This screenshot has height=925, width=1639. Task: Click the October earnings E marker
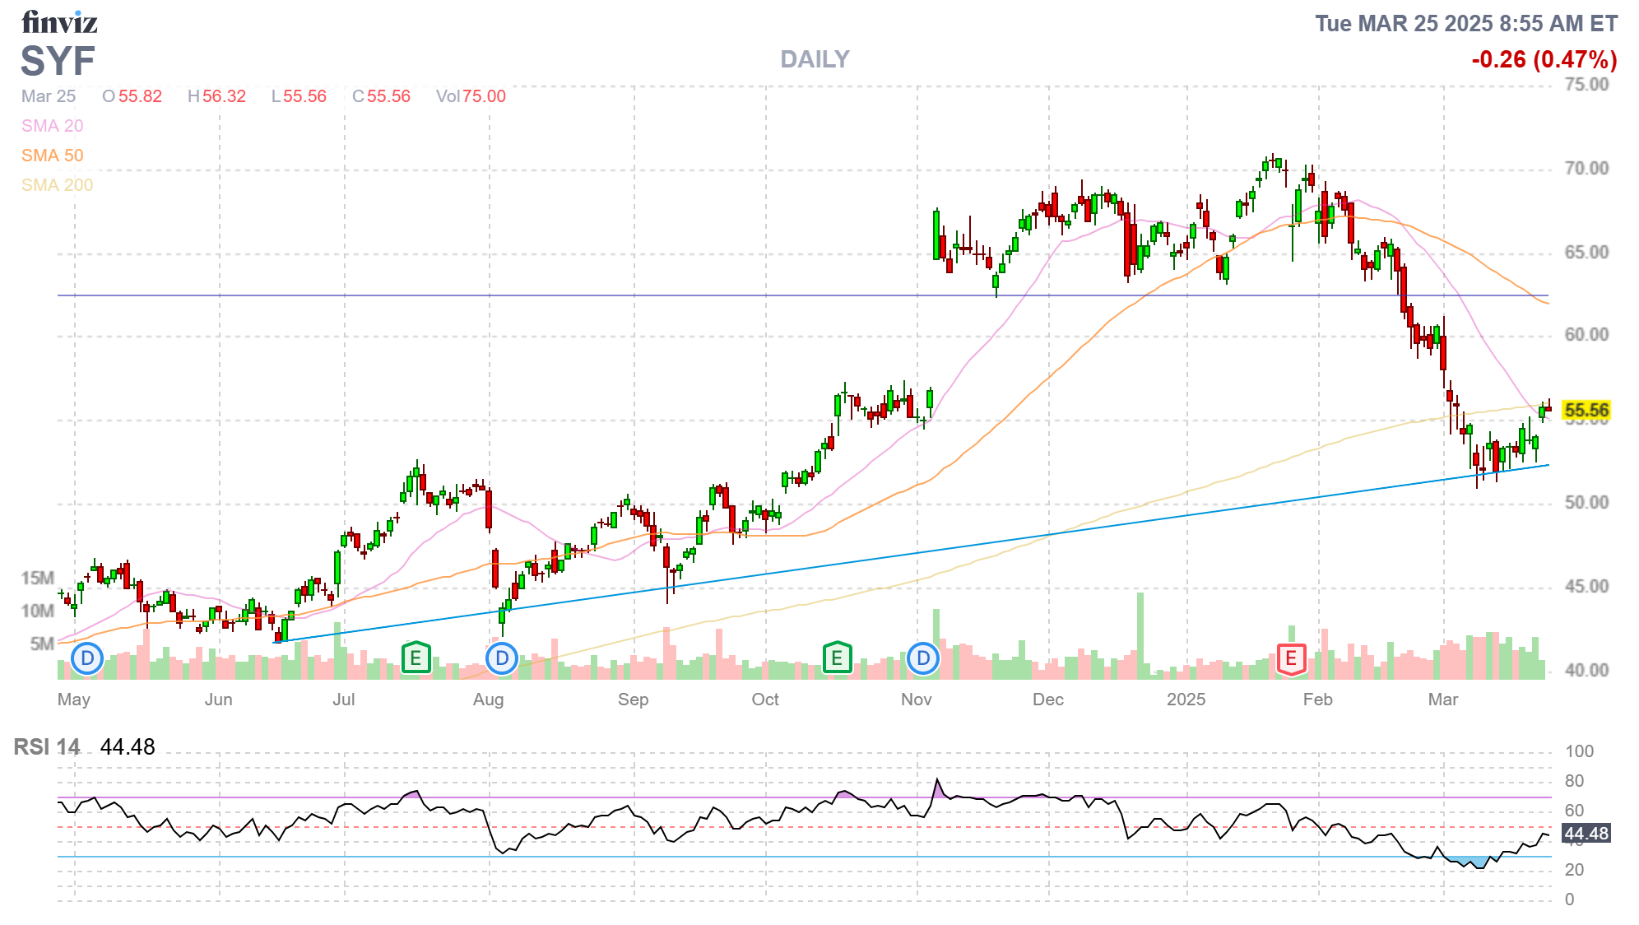837,658
